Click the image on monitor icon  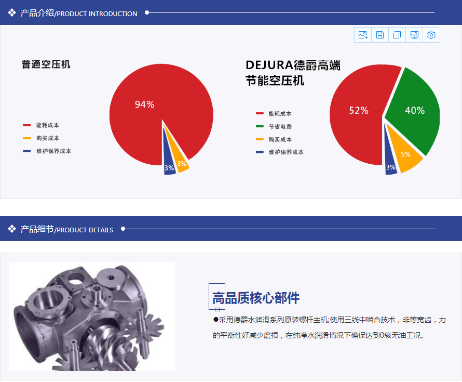tap(414, 35)
